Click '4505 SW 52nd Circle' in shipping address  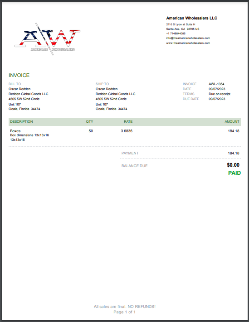coord(111,99)
